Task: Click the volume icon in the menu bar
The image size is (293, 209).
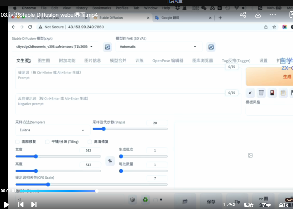Action: coord(244,8)
